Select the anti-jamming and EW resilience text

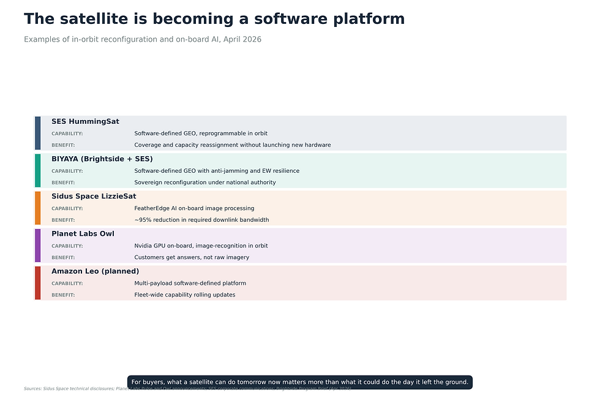point(217,171)
